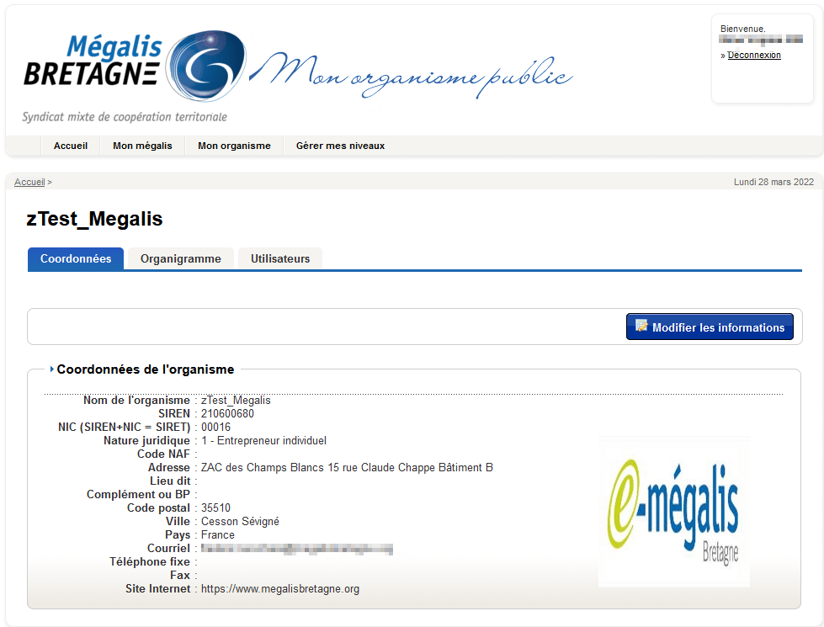Switch to the Organigramme tab

(x=181, y=258)
